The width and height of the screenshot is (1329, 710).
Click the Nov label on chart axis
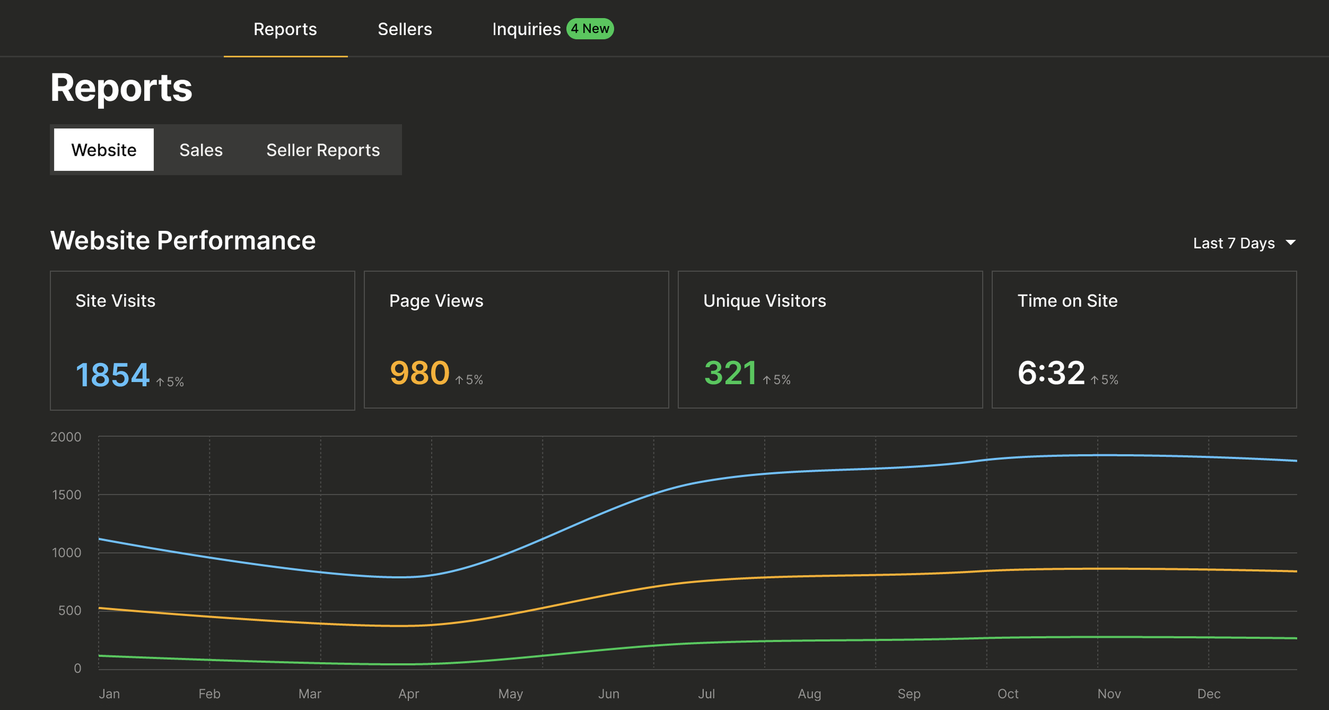point(1109,694)
